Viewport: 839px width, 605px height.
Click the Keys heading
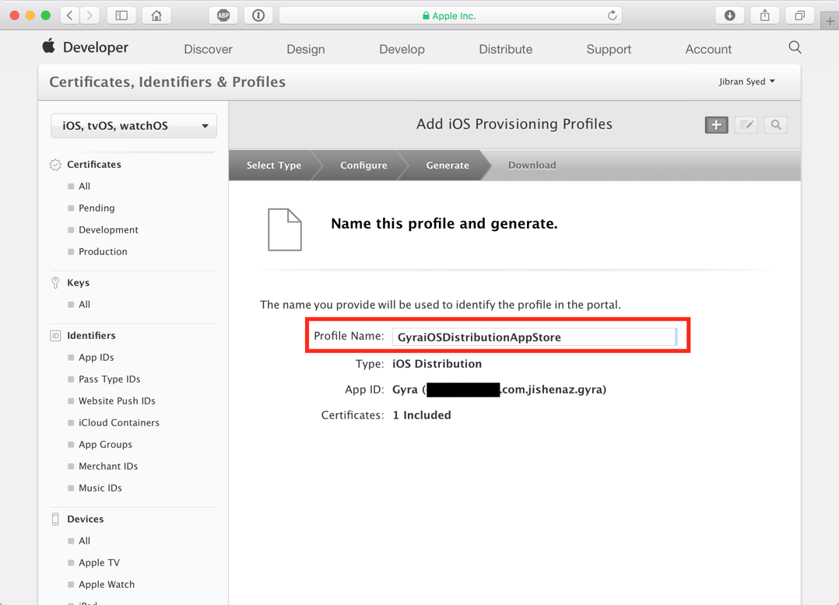pyautogui.click(x=78, y=283)
